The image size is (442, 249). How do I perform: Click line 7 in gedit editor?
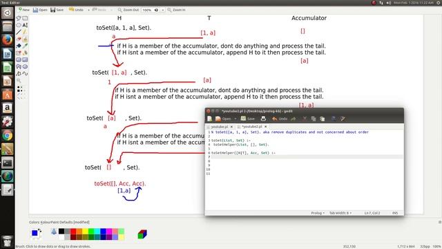[307, 157]
